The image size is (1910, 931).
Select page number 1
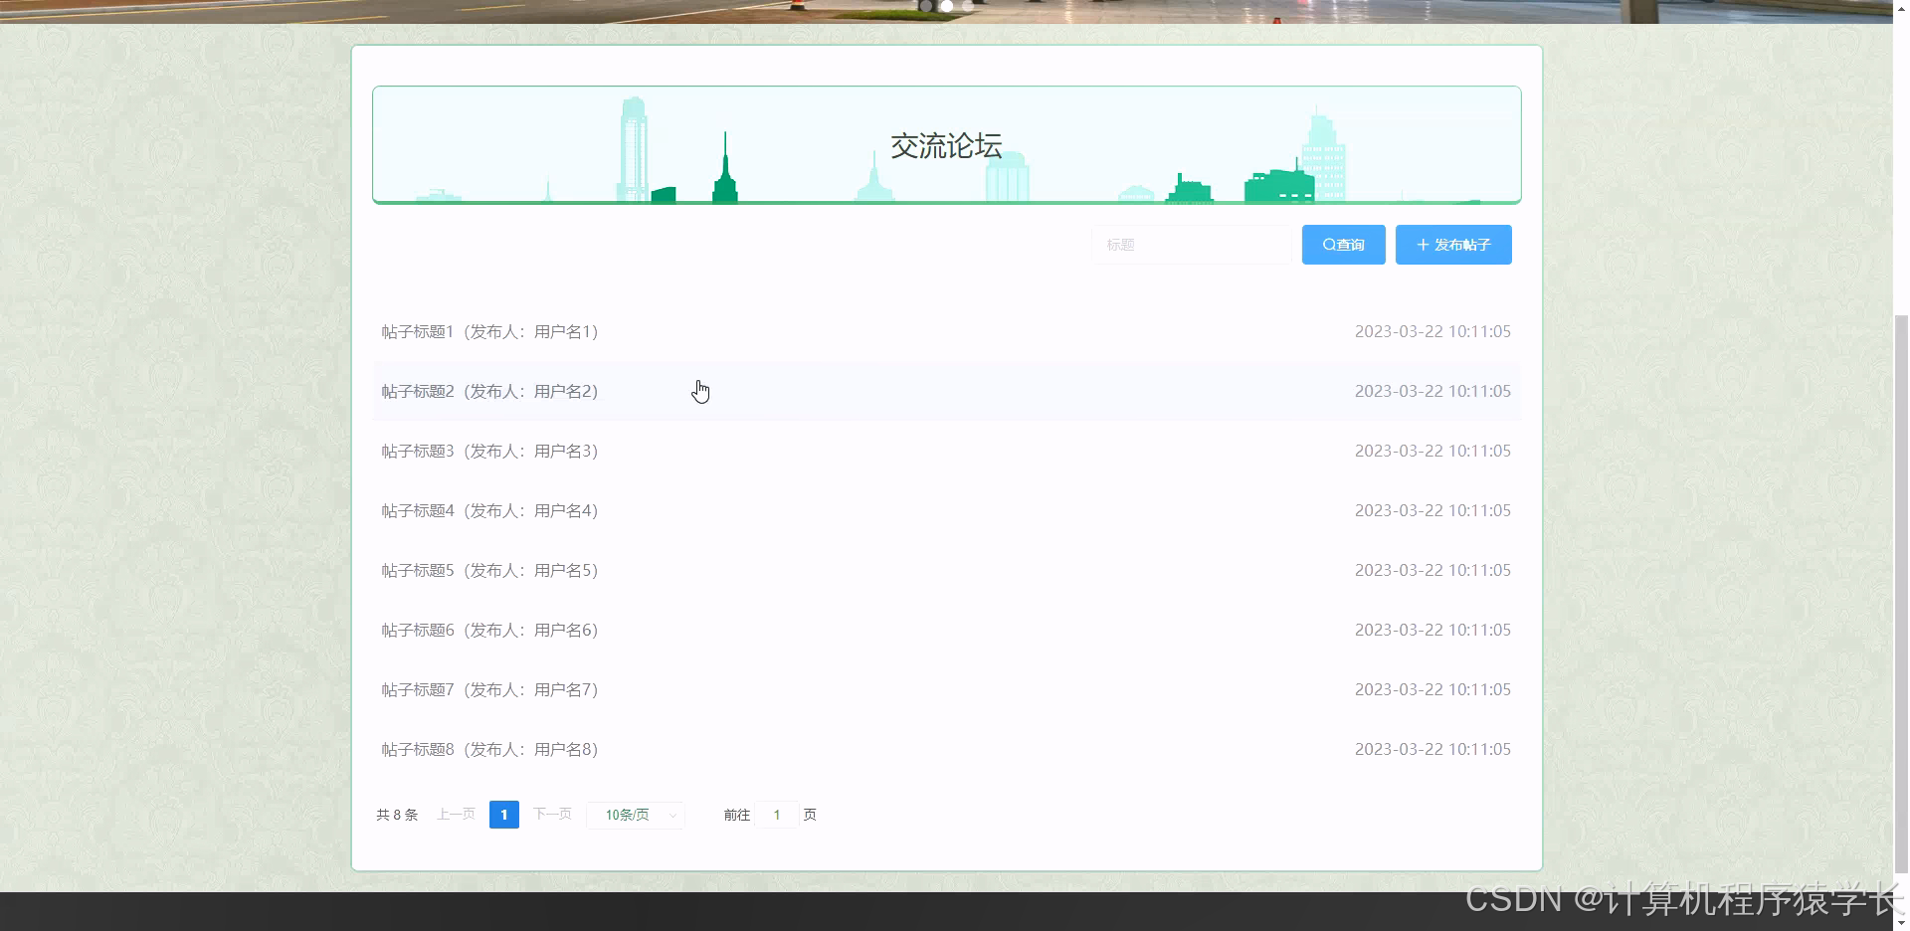click(504, 814)
